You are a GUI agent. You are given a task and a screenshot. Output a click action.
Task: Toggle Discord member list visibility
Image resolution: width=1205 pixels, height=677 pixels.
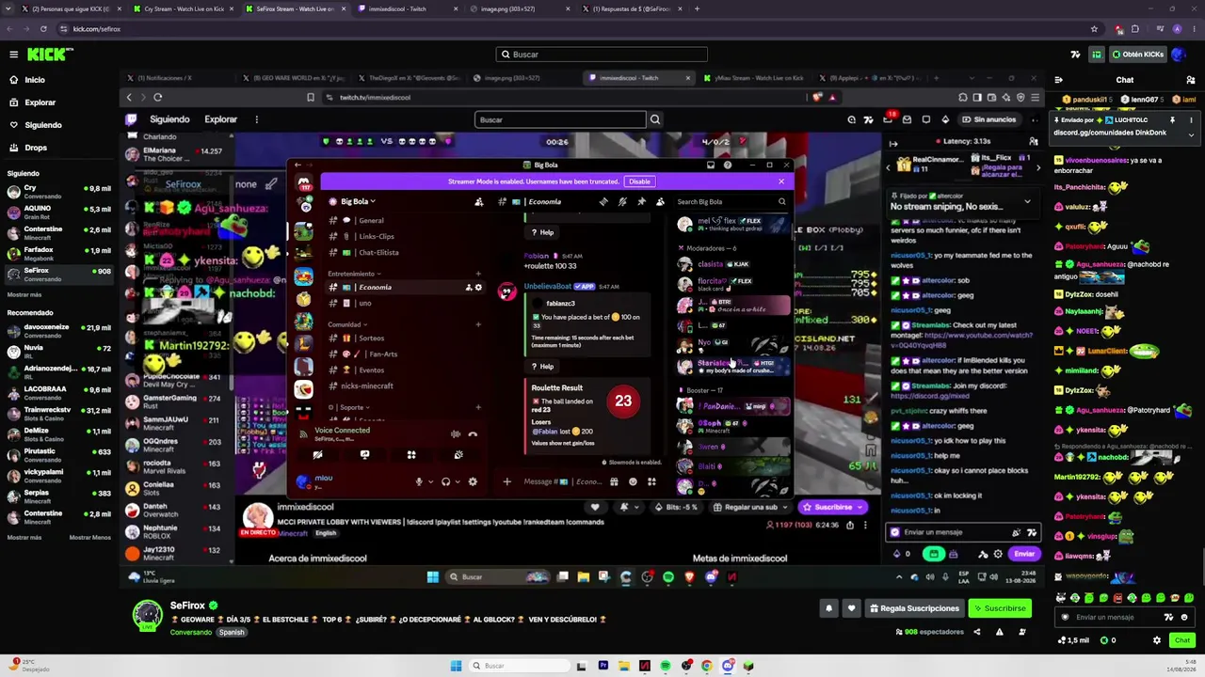660,201
